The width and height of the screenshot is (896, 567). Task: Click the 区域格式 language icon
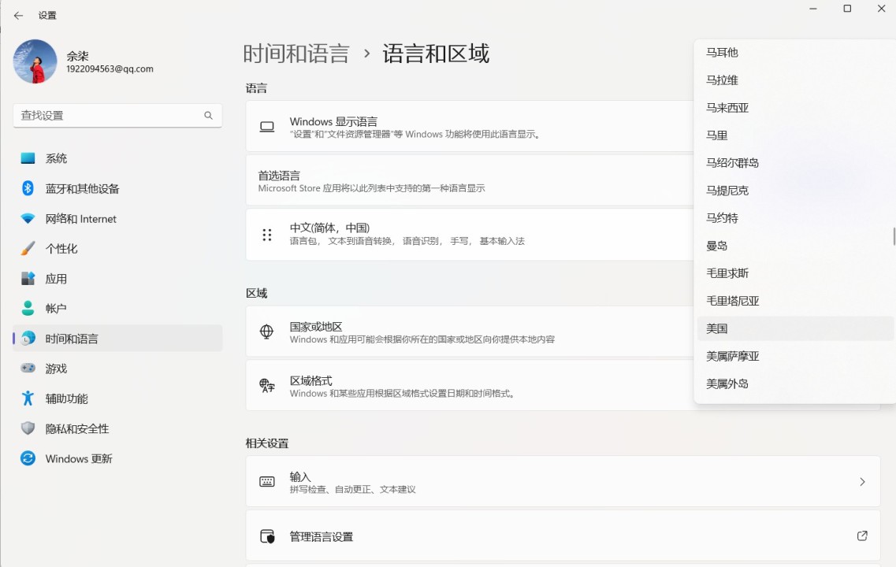[267, 385]
